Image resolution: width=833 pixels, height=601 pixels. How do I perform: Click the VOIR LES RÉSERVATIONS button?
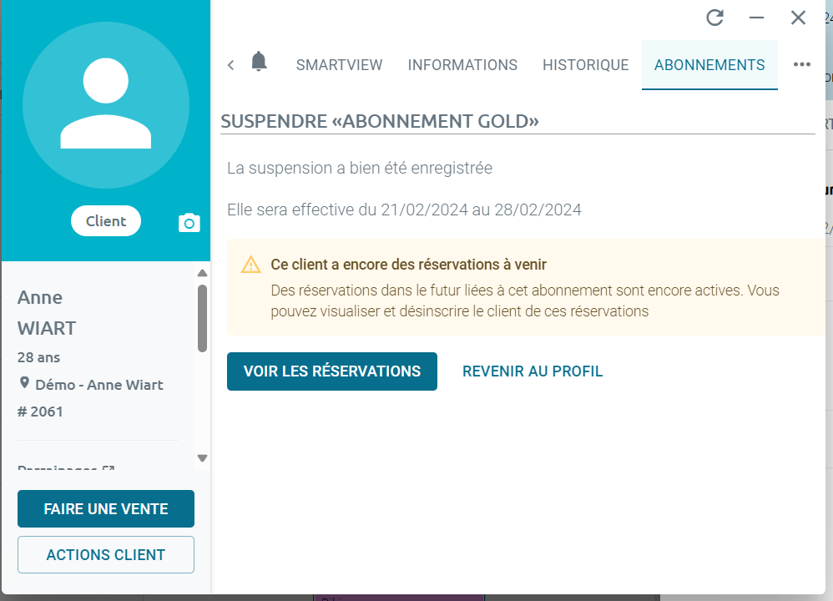click(x=332, y=371)
